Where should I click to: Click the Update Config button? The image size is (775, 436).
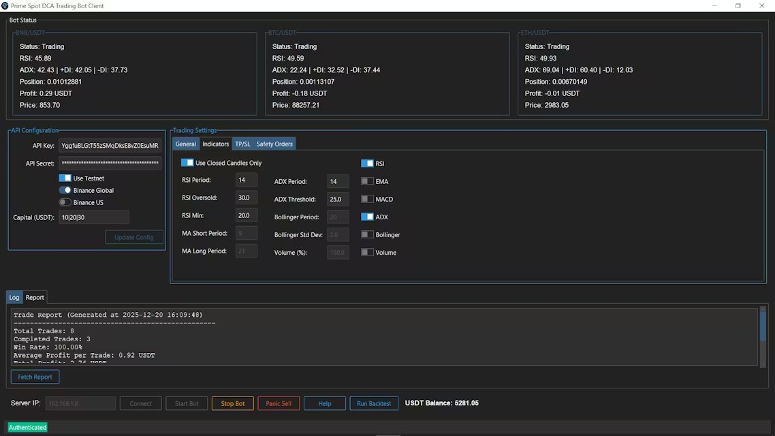(x=134, y=237)
